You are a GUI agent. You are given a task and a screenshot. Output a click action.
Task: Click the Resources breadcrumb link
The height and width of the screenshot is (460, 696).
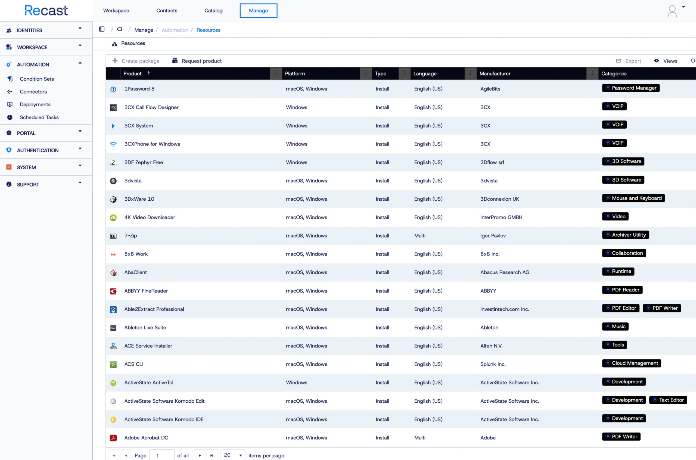point(209,30)
